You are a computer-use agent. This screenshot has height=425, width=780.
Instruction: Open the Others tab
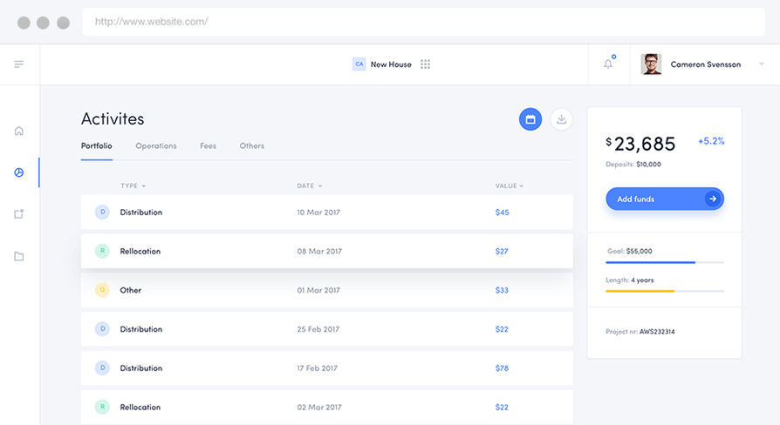click(x=252, y=146)
